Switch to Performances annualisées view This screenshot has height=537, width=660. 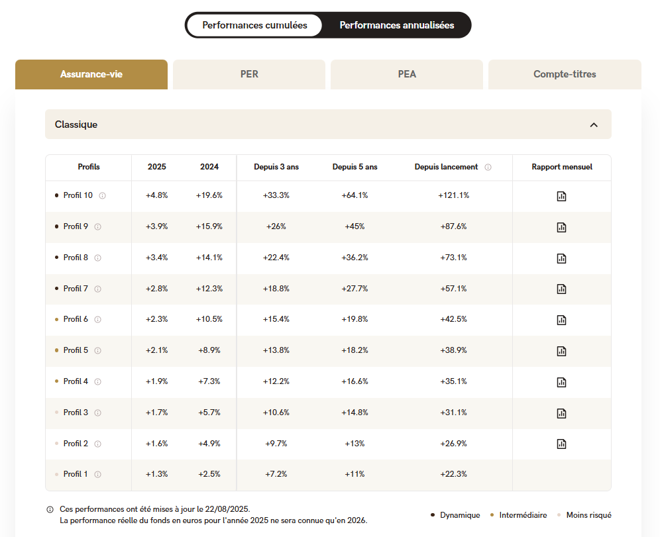(396, 25)
